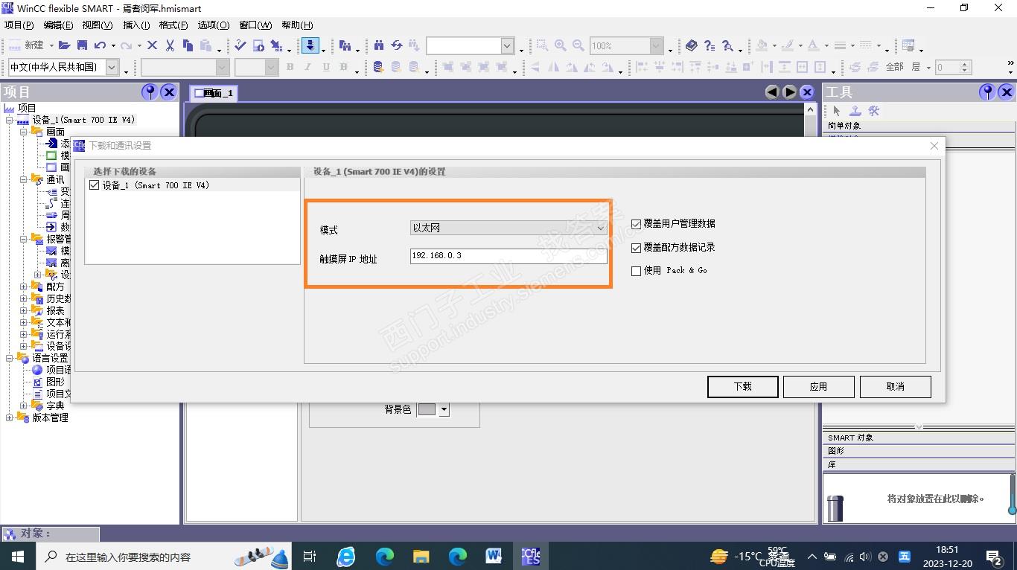This screenshot has height=570, width=1017.
Task: Click the tool settings wrench icon in 工具 panel
Action: pos(874,111)
